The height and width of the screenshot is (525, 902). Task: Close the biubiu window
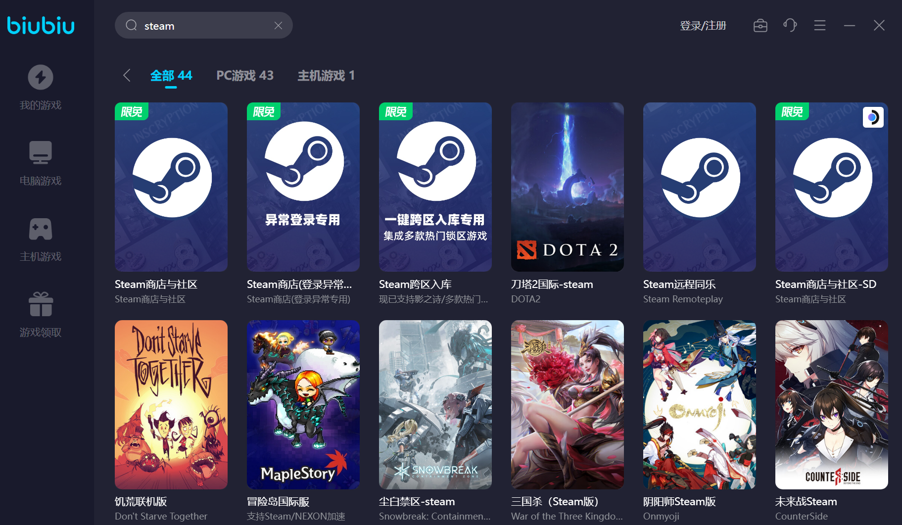pos(879,25)
